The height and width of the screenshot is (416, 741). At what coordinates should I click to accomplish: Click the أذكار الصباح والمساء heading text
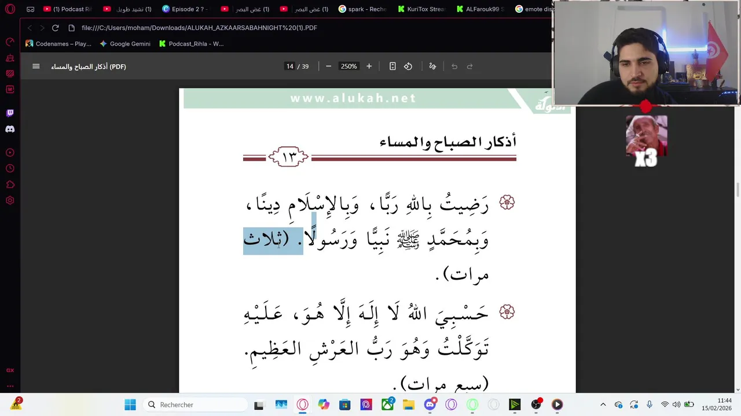pyautogui.click(x=448, y=142)
